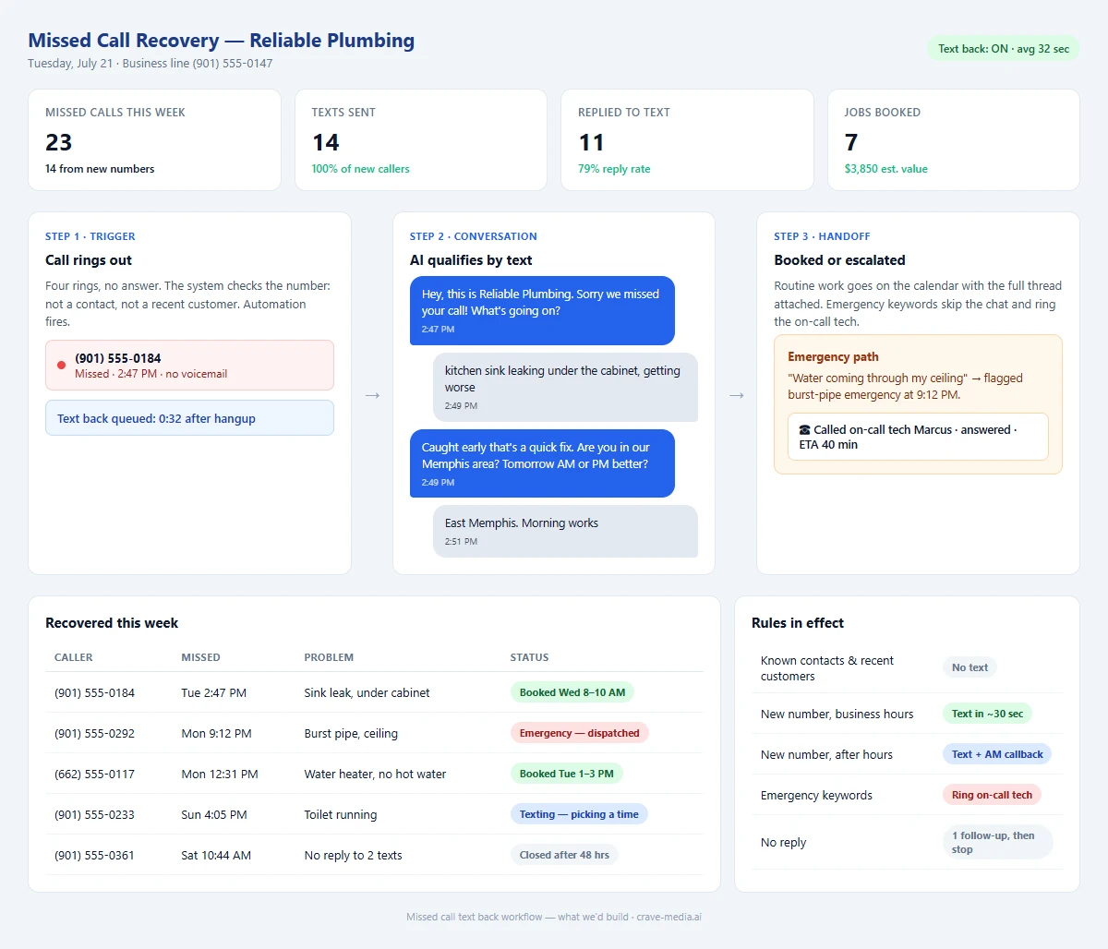This screenshot has height=949, width=1108.
Task: Click the CALLER column header
Action: pyautogui.click(x=74, y=657)
